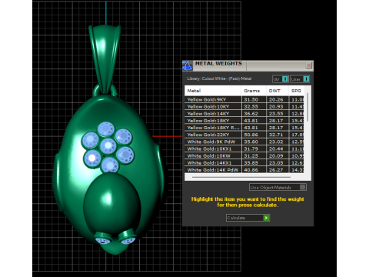Select the White Gold:14KX1 row
The height and width of the screenshot is (277, 369).
click(244, 163)
